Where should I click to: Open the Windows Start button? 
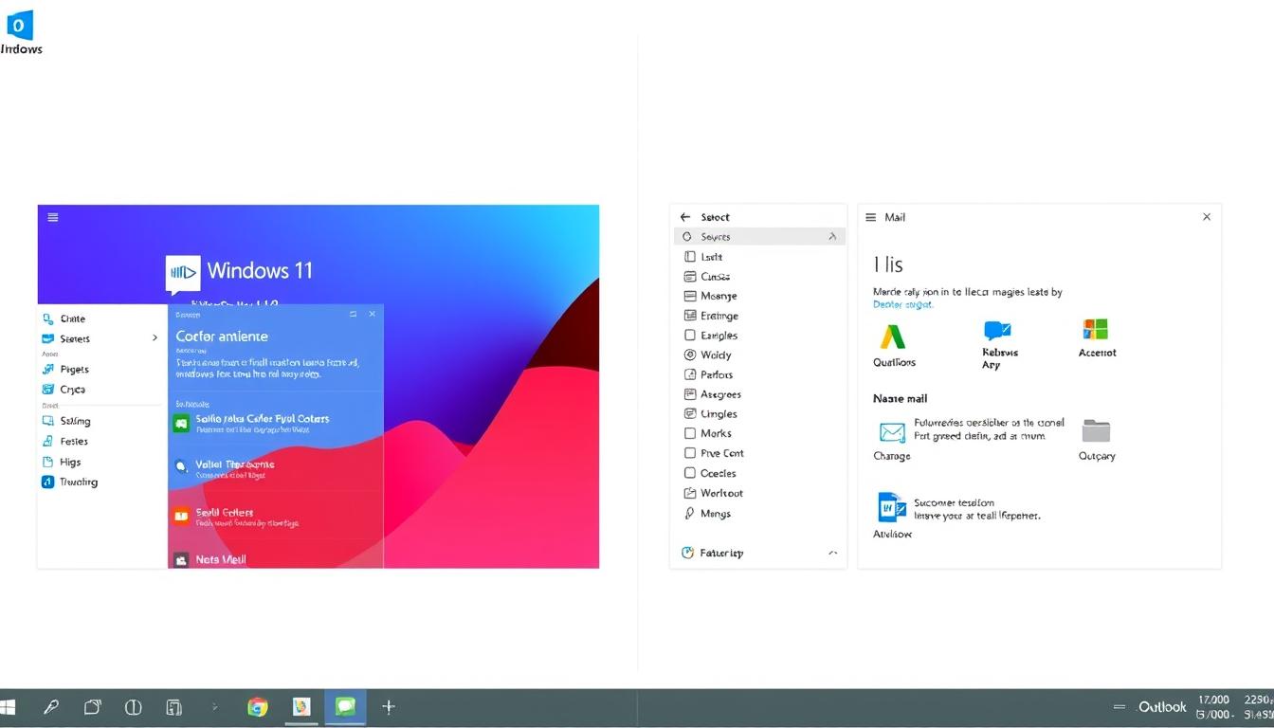9,707
